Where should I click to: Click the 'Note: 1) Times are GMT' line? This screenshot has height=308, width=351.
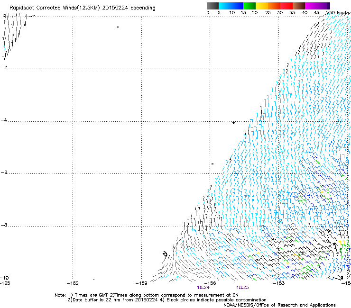click(x=147, y=295)
